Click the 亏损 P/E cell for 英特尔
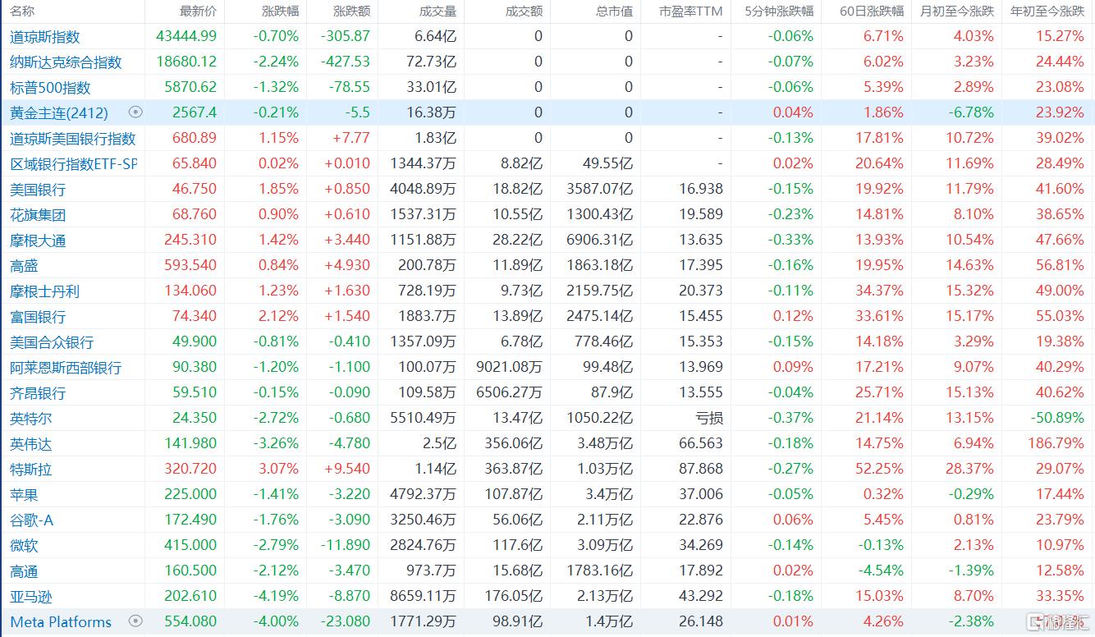The height and width of the screenshot is (637, 1095). pos(709,418)
